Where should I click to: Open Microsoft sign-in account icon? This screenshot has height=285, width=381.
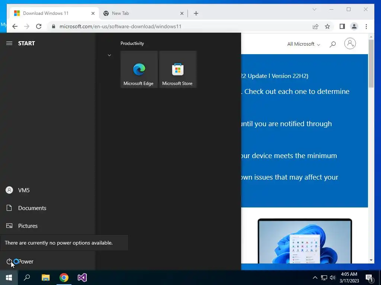tap(350, 44)
